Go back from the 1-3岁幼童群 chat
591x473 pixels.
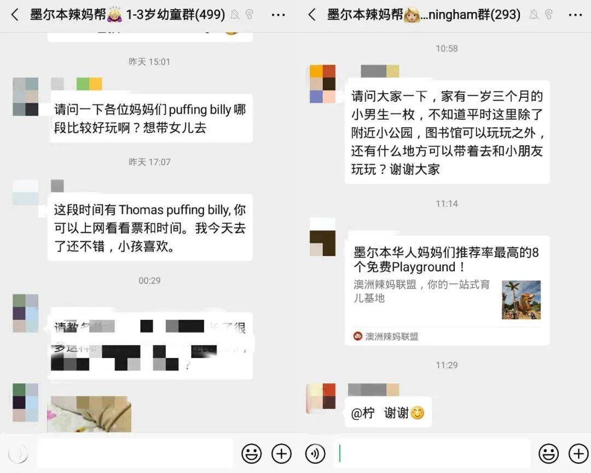click(x=15, y=15)
